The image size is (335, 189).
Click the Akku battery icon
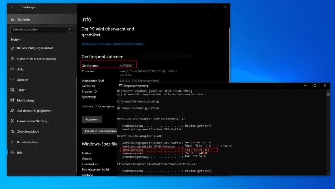(12, 69)
